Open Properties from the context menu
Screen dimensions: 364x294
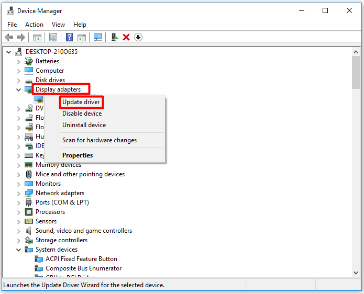click(78, 155)
